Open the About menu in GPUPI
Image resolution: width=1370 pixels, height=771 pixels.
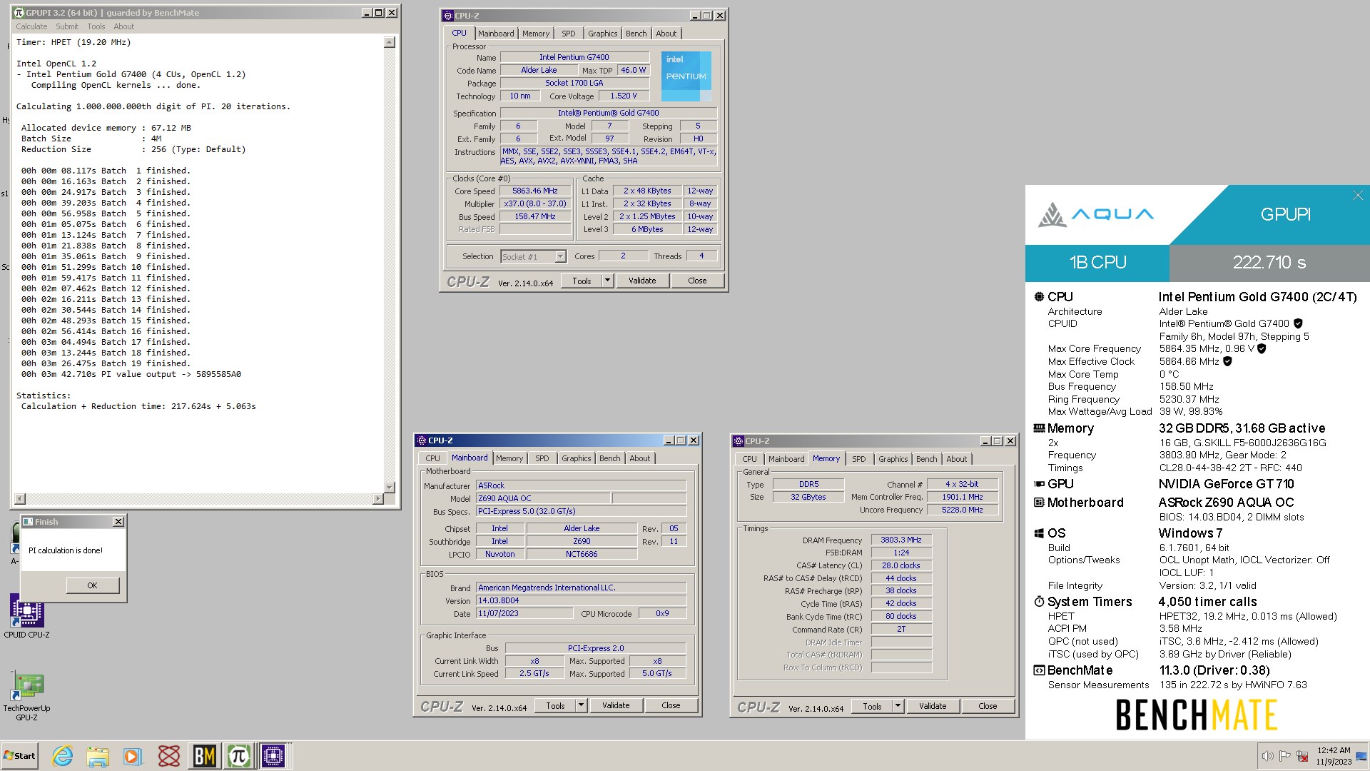click(x=123, y=26)
